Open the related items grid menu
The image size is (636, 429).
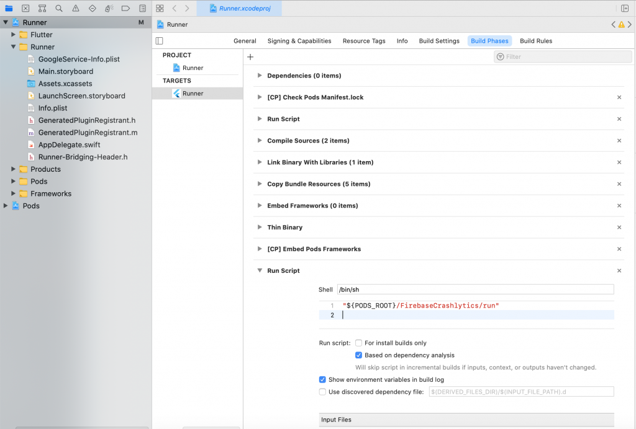coord(160,8)
